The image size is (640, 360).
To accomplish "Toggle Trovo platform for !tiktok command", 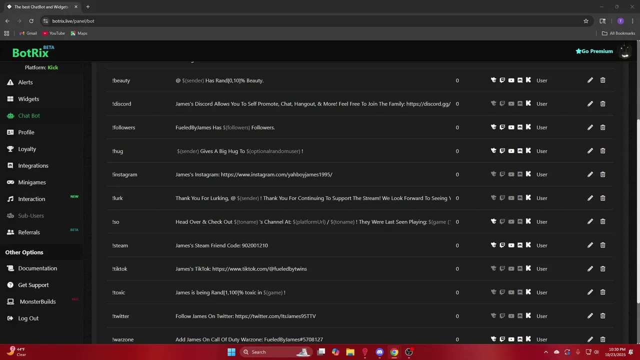I will [493, 268].
